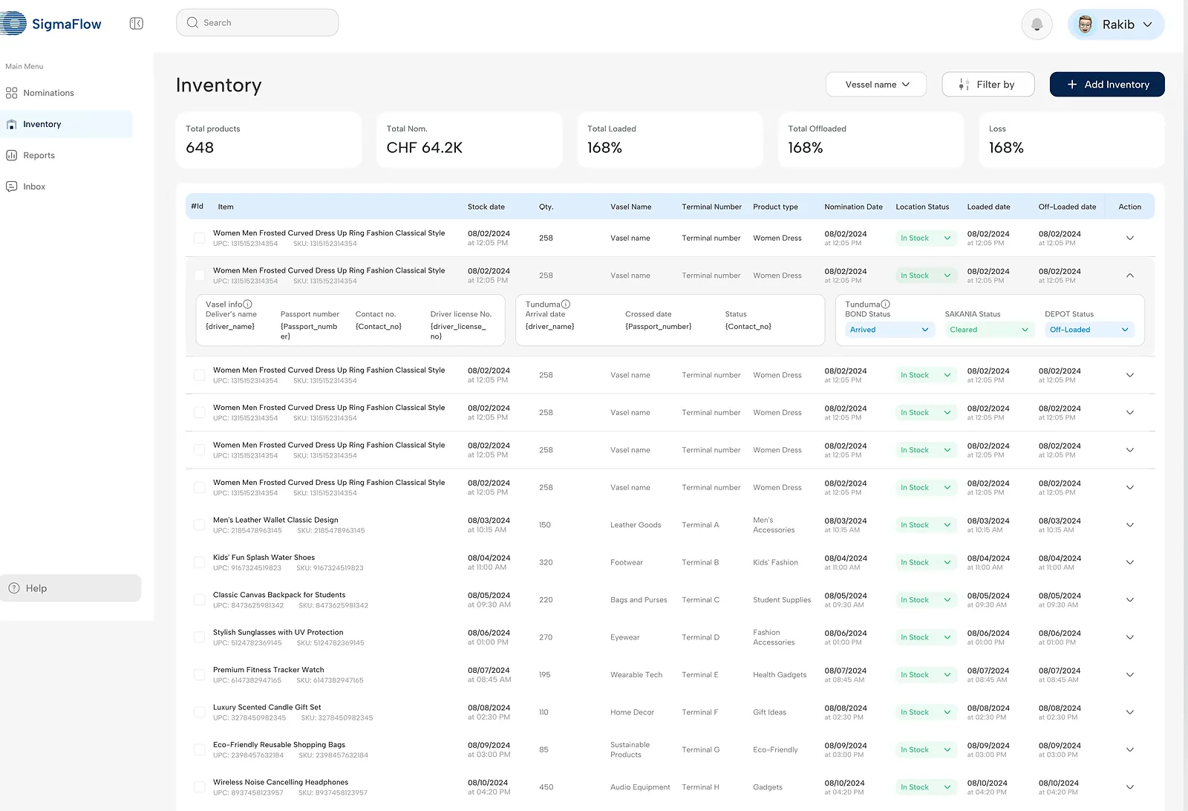Click the Nominations grid icon
The width and height of the screenshot is (1188, 811).
pyautogui.click(x=11, y=93)
